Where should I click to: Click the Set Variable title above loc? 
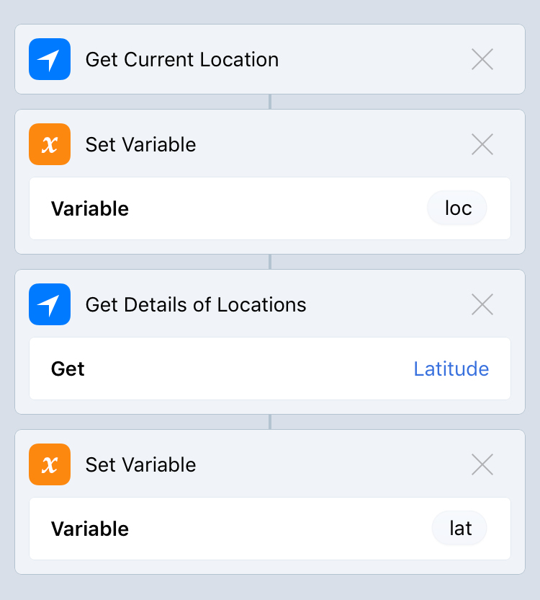point(140,144)
